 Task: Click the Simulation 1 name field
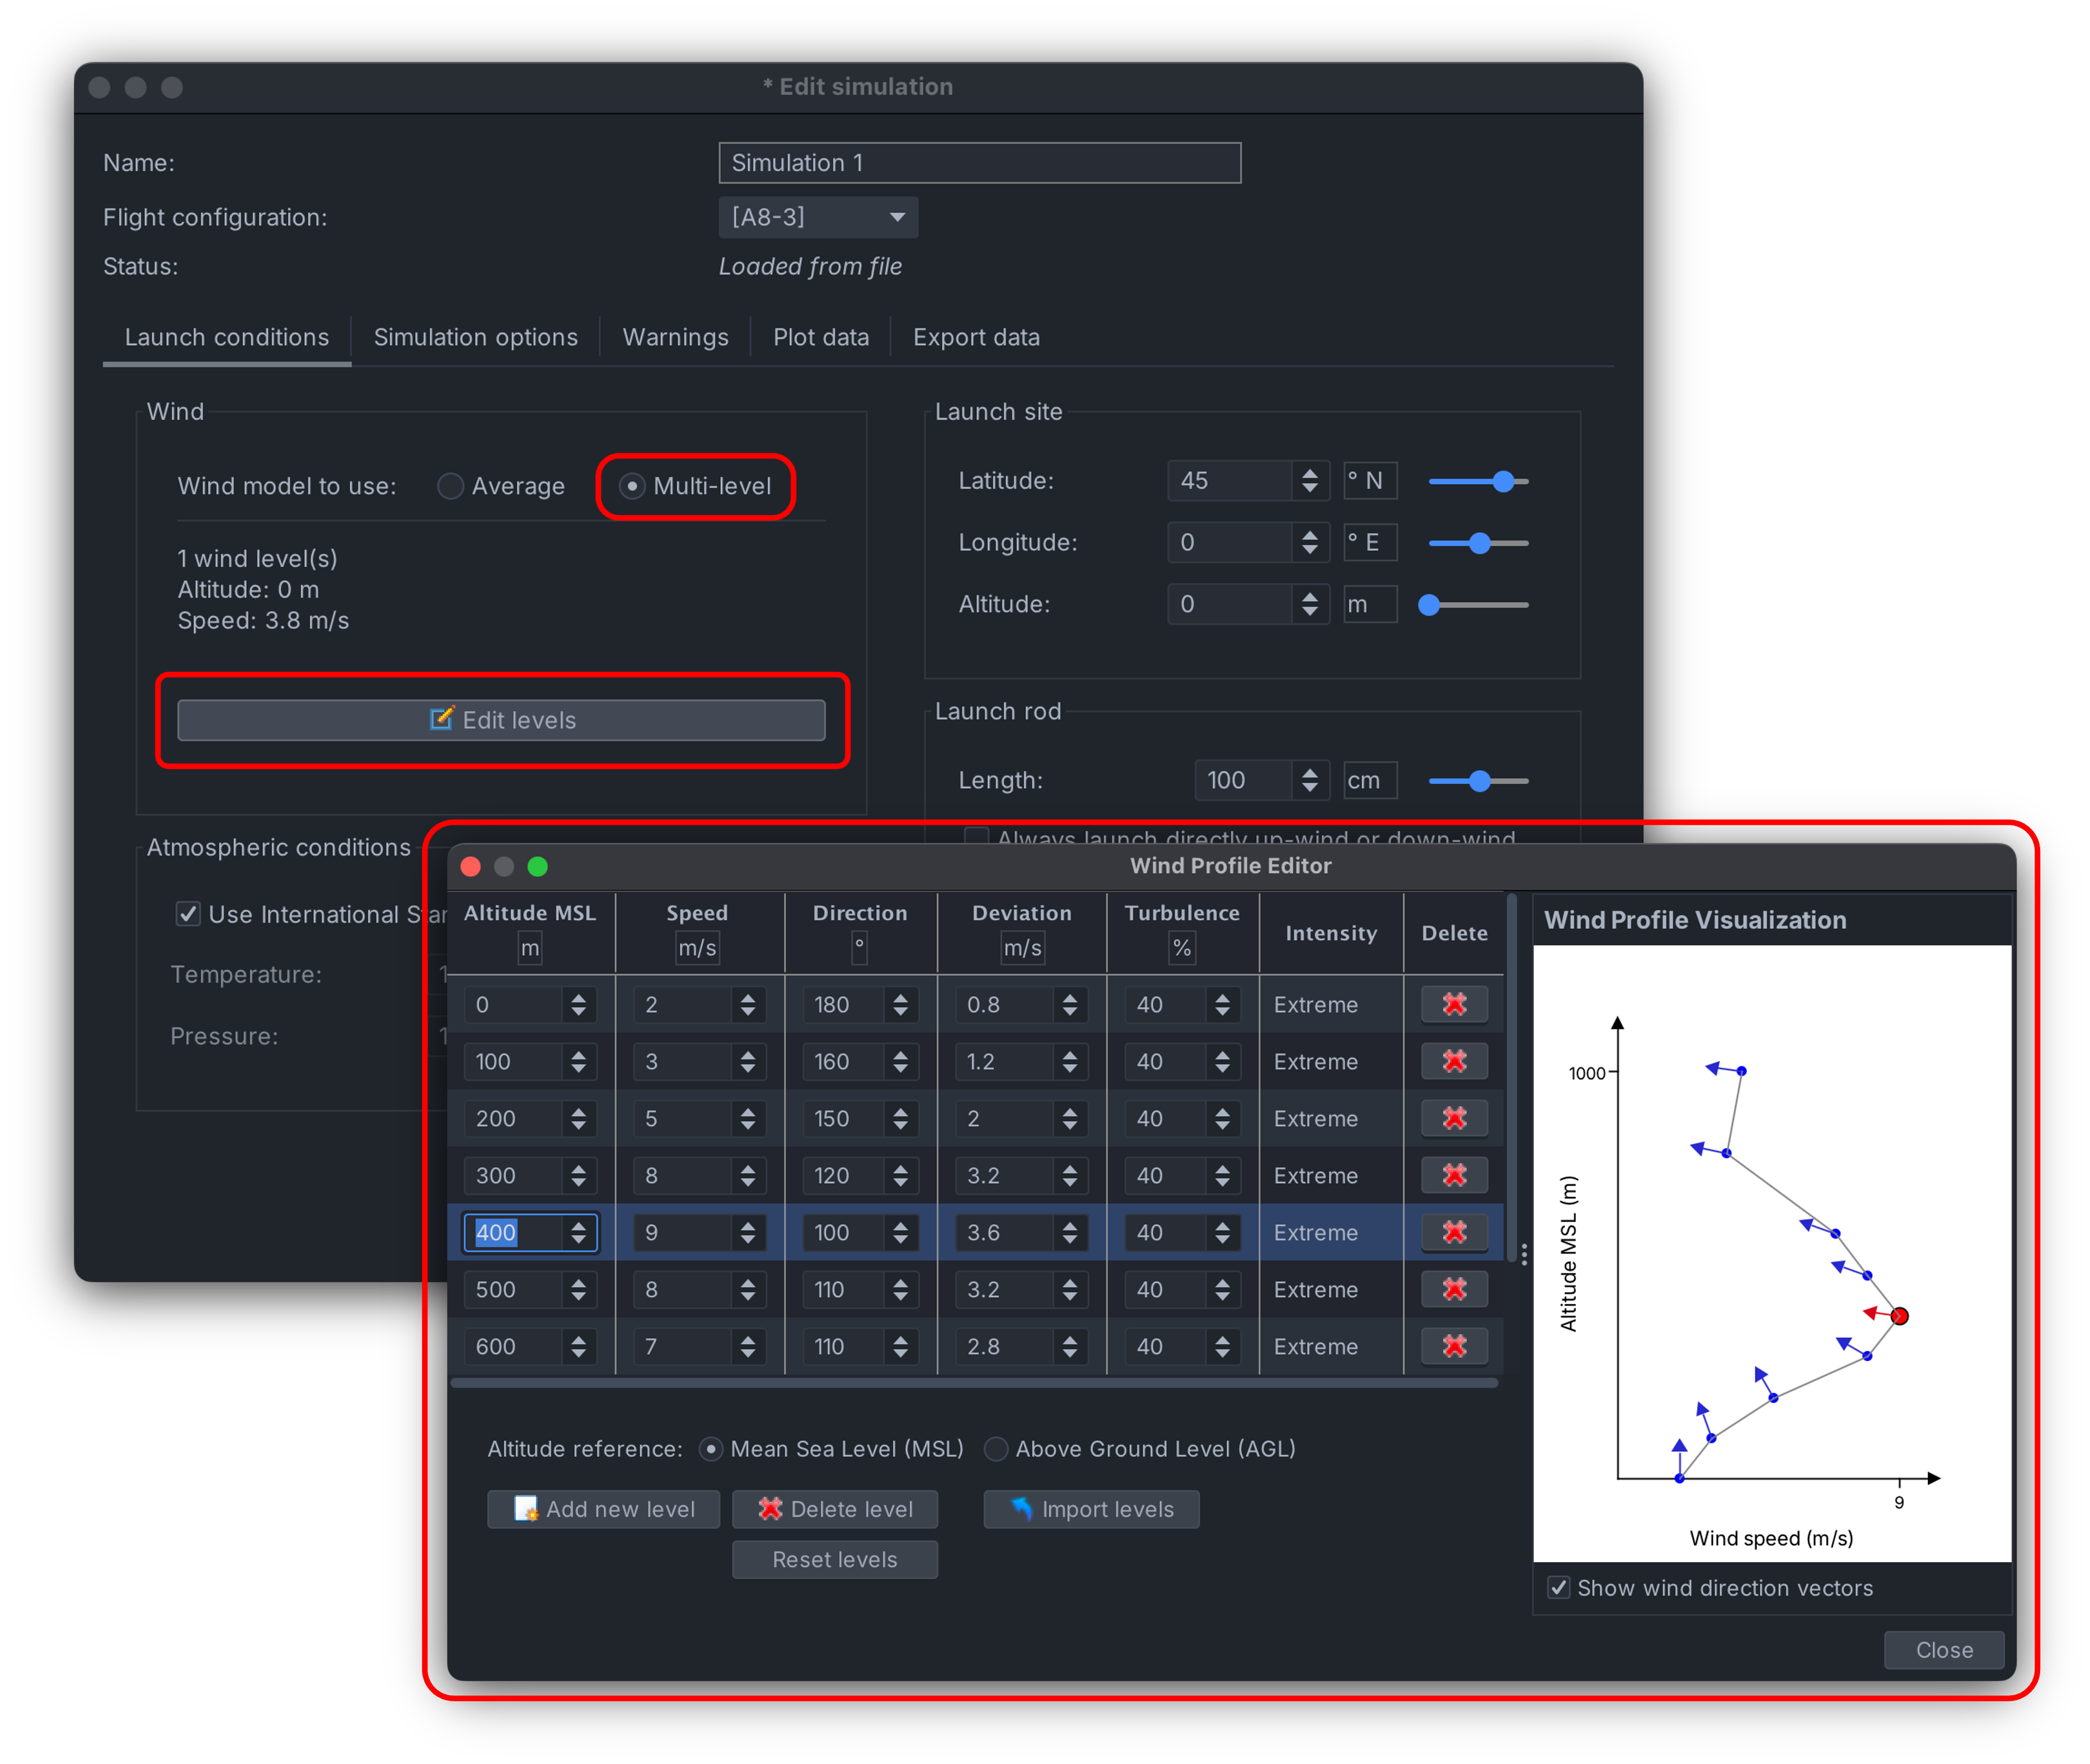(x=979, y=163)
